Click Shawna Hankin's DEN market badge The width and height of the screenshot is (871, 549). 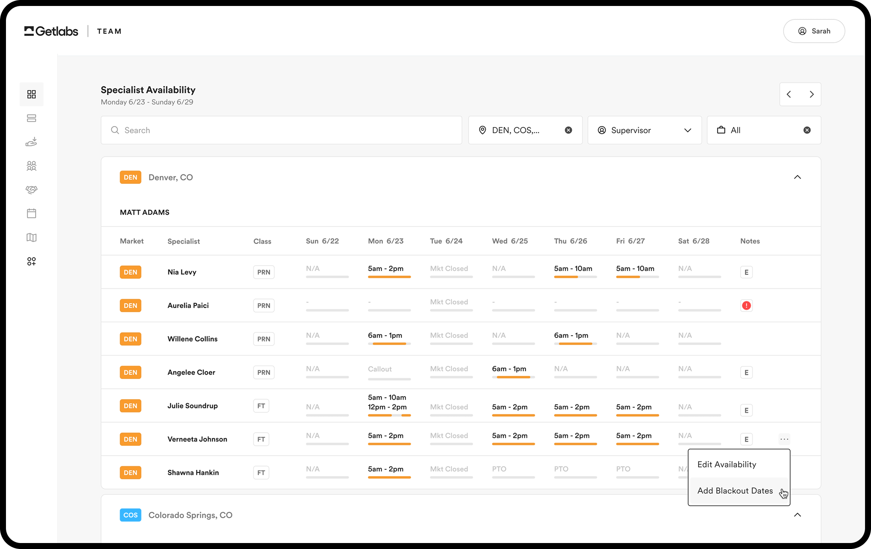(x=131, y=473)
